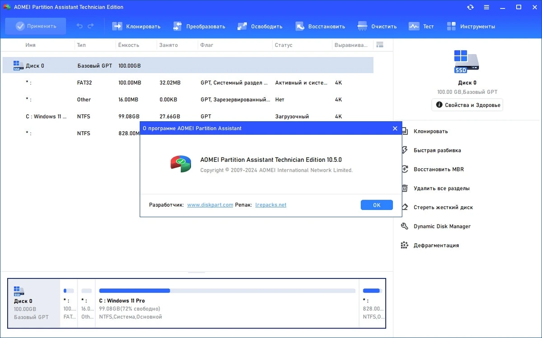
Task: Select the Other 16.00MB partition row
Action: [x=188, y=100]
